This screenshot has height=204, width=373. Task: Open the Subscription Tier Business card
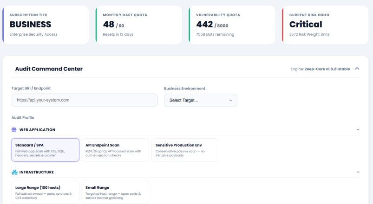tap(46, 25)
